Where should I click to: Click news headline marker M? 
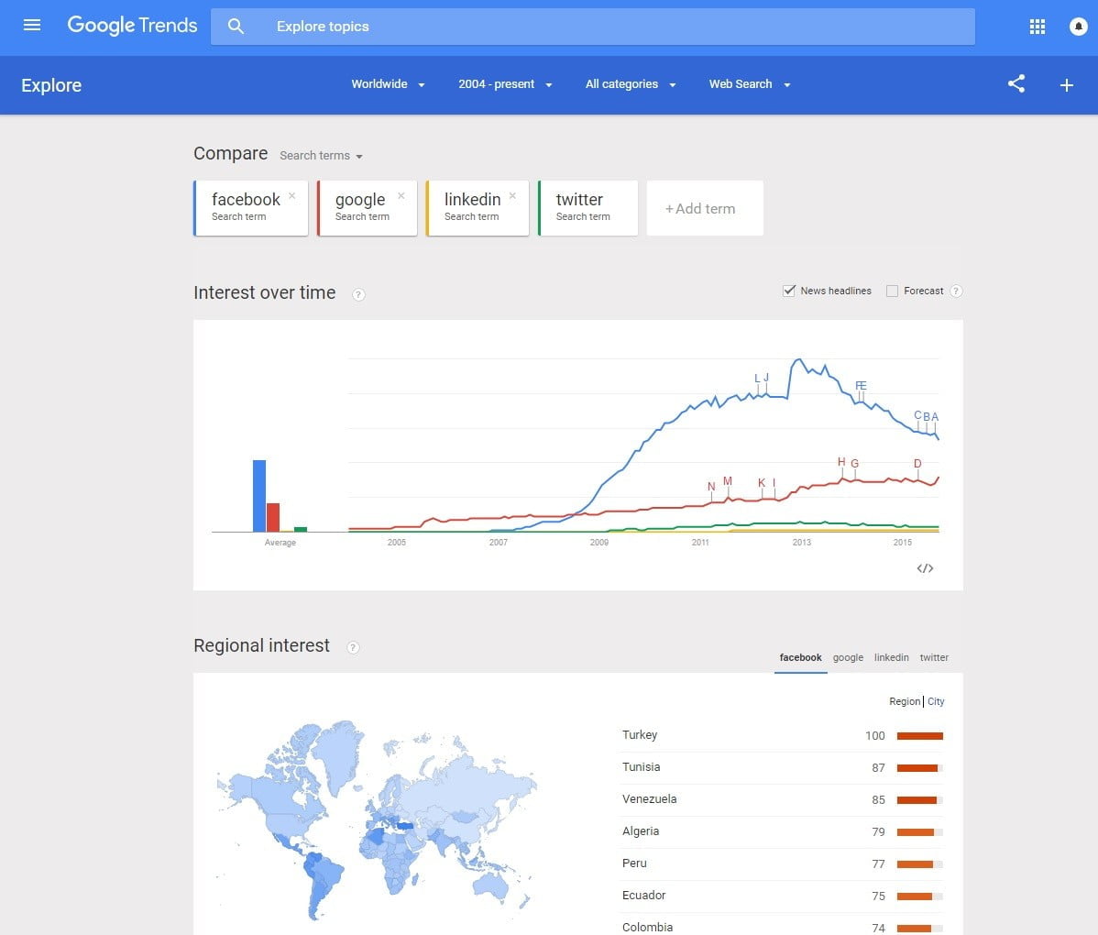[728, 481]
